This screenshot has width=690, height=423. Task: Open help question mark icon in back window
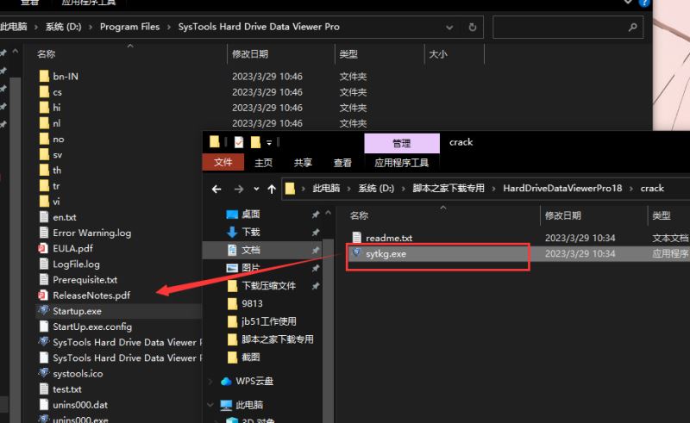644,3
